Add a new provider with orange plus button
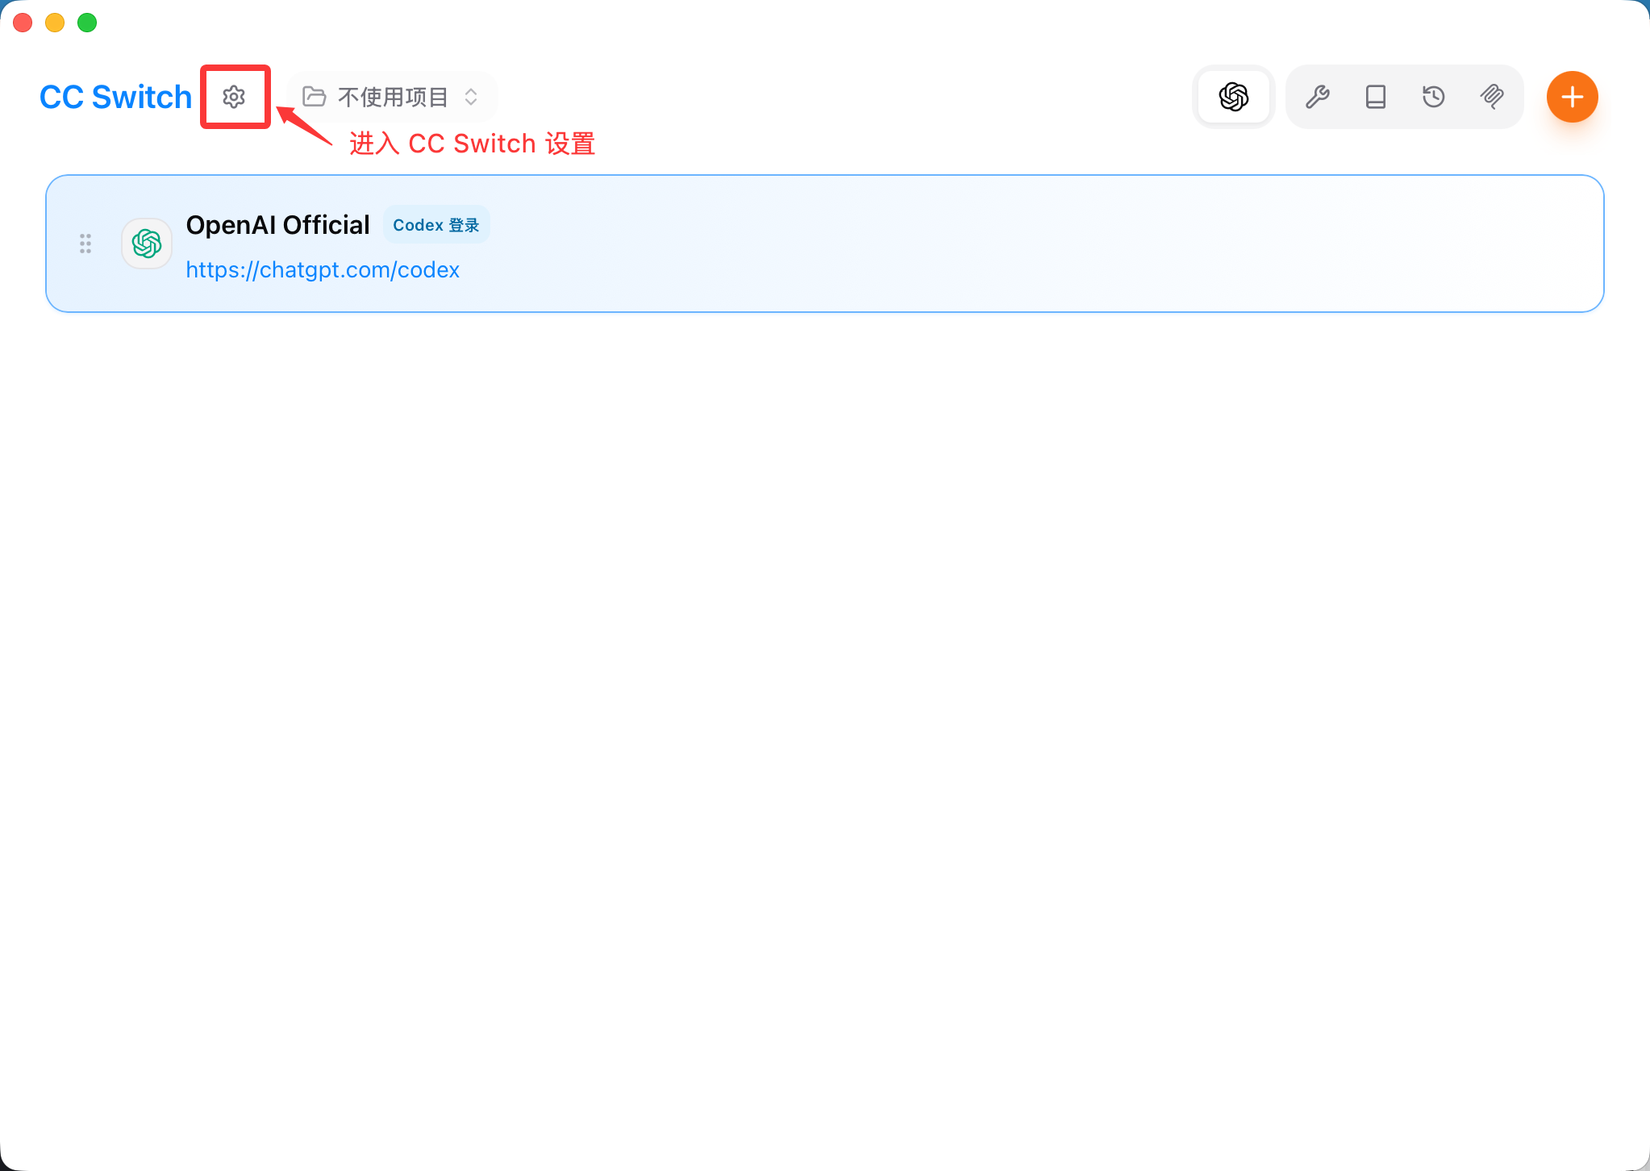 1573,97
